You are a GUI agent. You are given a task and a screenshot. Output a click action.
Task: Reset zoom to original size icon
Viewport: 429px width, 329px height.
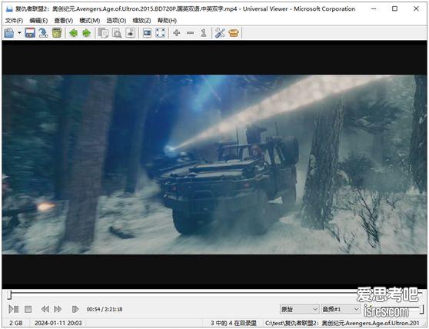click(204, 33)
